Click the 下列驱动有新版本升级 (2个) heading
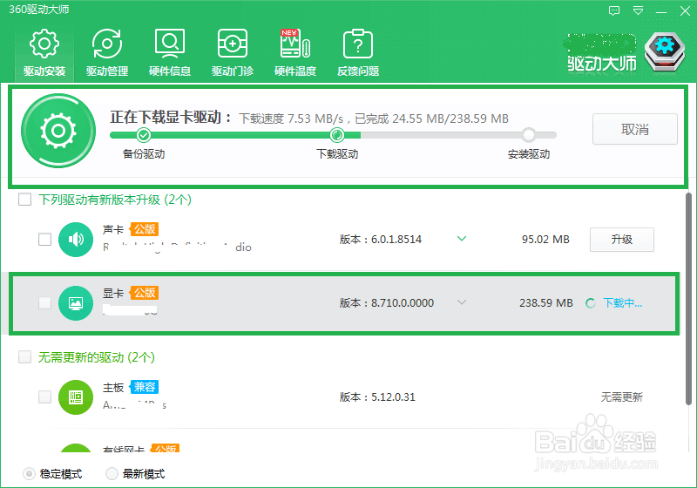 tap(115, 200)
